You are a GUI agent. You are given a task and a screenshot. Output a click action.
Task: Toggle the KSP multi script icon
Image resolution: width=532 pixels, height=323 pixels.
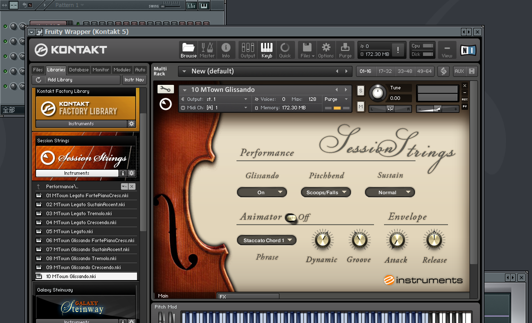(443, 71)
